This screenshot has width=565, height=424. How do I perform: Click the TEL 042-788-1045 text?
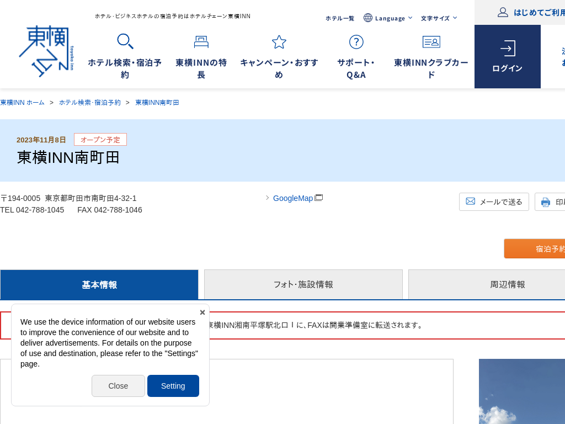tap(32, 210)
